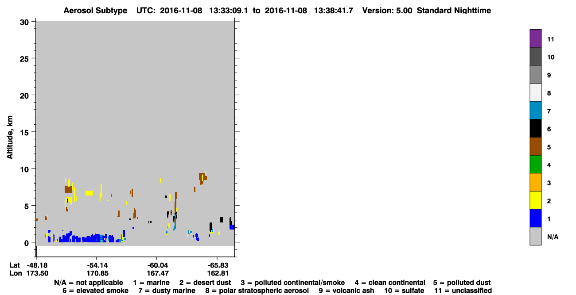This screenshot has height=295, width=576.
Task: Click the green swatch labeled 4
Action: click(535, 165)
